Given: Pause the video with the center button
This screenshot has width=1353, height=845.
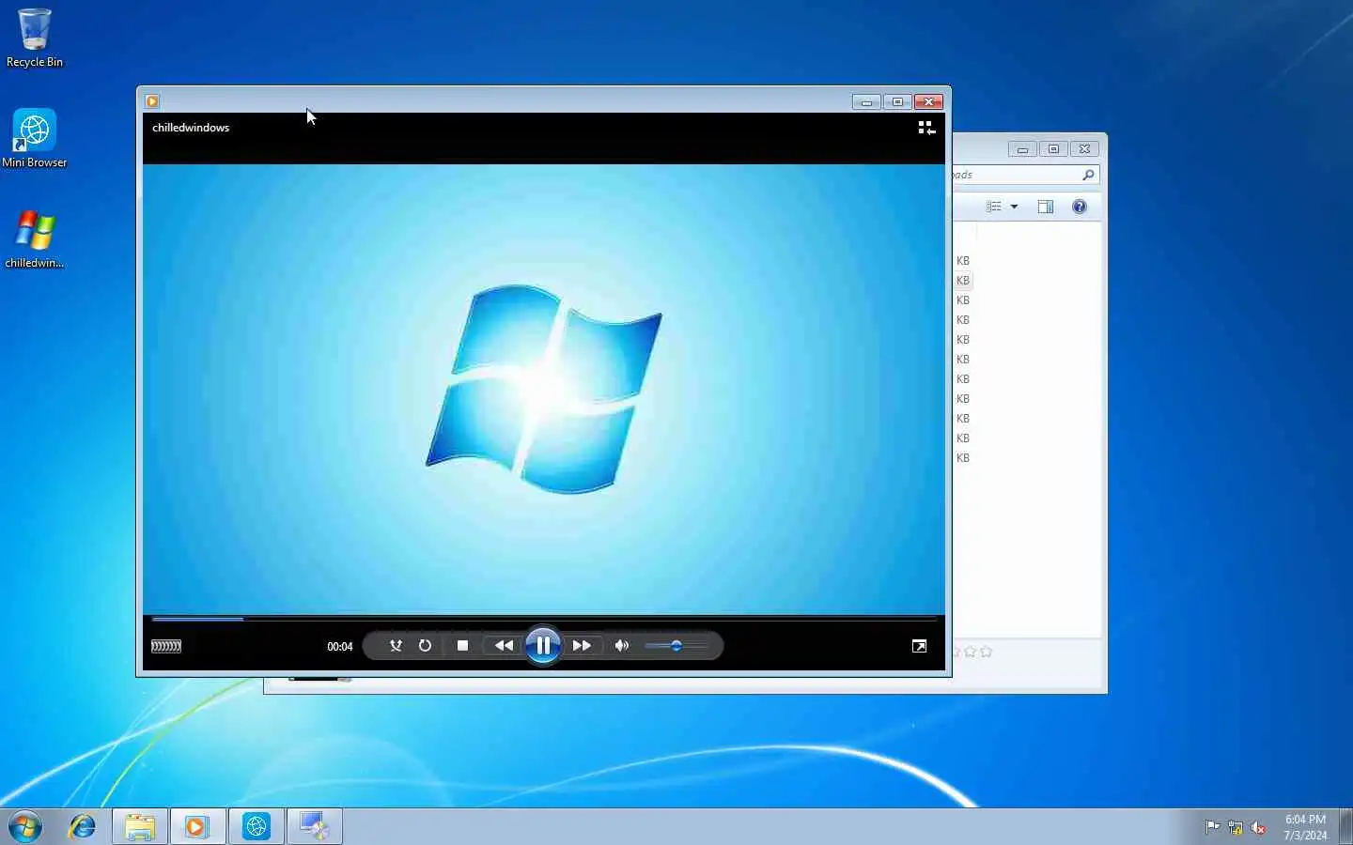Looking at the screenshot, I should click(543, 645).
